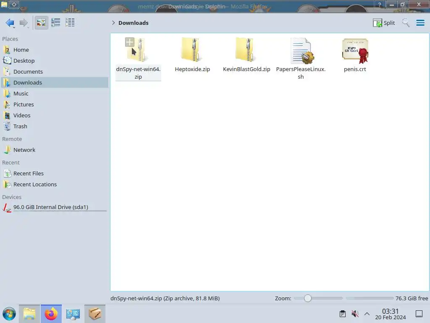Open system settings taskbar icon

[x=73, y=314]
